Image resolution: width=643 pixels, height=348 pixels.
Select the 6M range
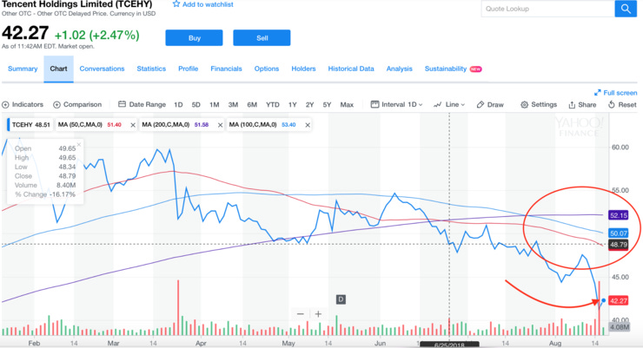coord(252,105)
